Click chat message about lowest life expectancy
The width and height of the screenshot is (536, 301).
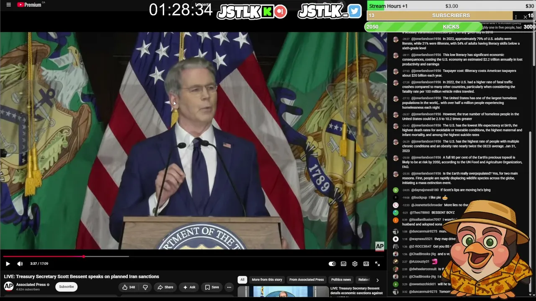click(x=458, y=130)
